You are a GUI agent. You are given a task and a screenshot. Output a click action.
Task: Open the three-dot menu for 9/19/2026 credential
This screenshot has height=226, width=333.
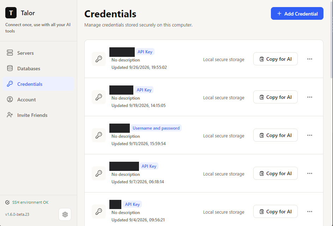[x=309, y=97]
